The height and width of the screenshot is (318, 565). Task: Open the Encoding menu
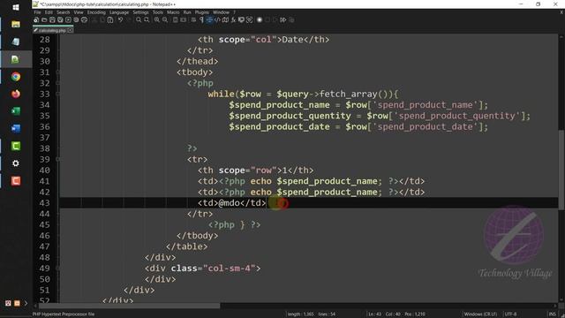(x=96, y=12)
